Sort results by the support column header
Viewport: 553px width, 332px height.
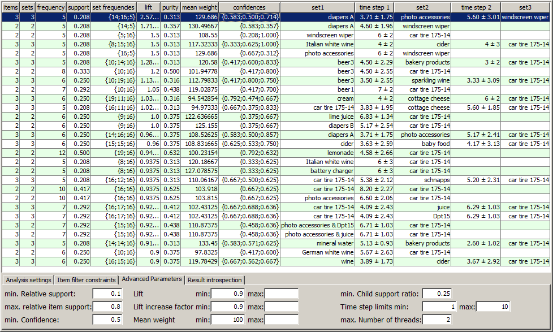tap(79, 7)
